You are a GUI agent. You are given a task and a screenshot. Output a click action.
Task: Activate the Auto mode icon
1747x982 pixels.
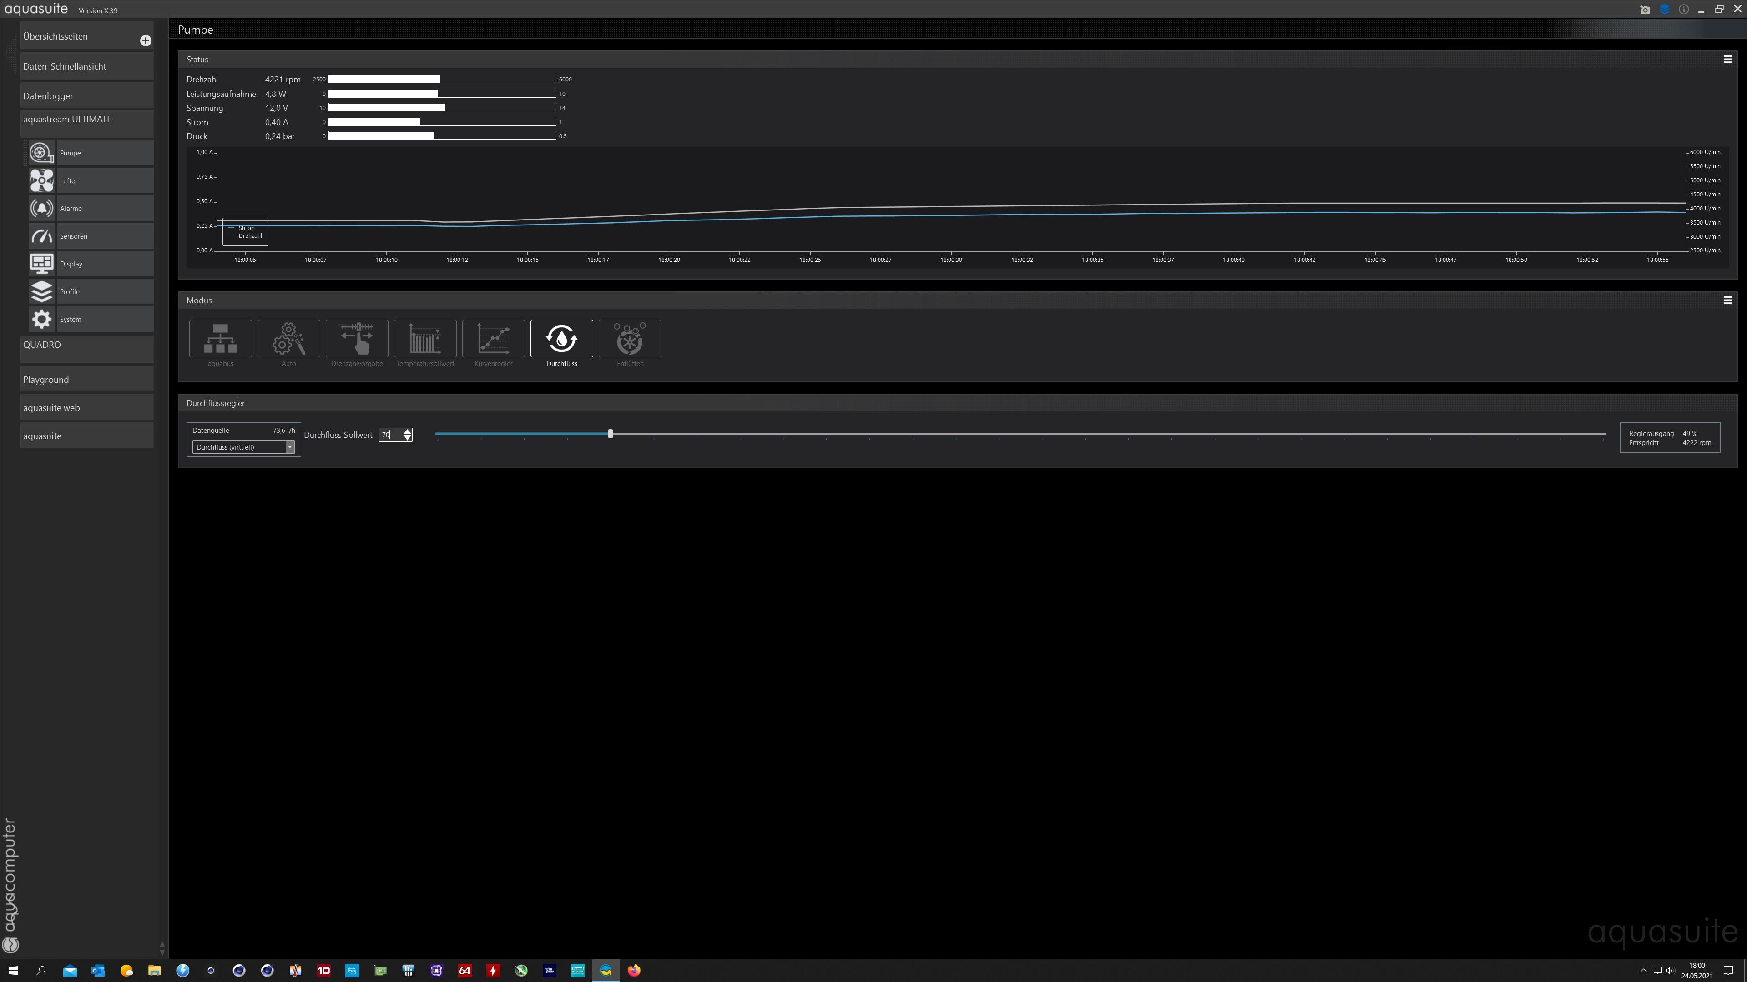[288, 338]
